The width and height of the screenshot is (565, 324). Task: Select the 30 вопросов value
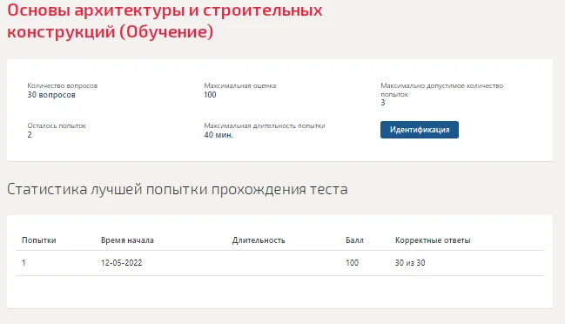[x=51, y=95]
